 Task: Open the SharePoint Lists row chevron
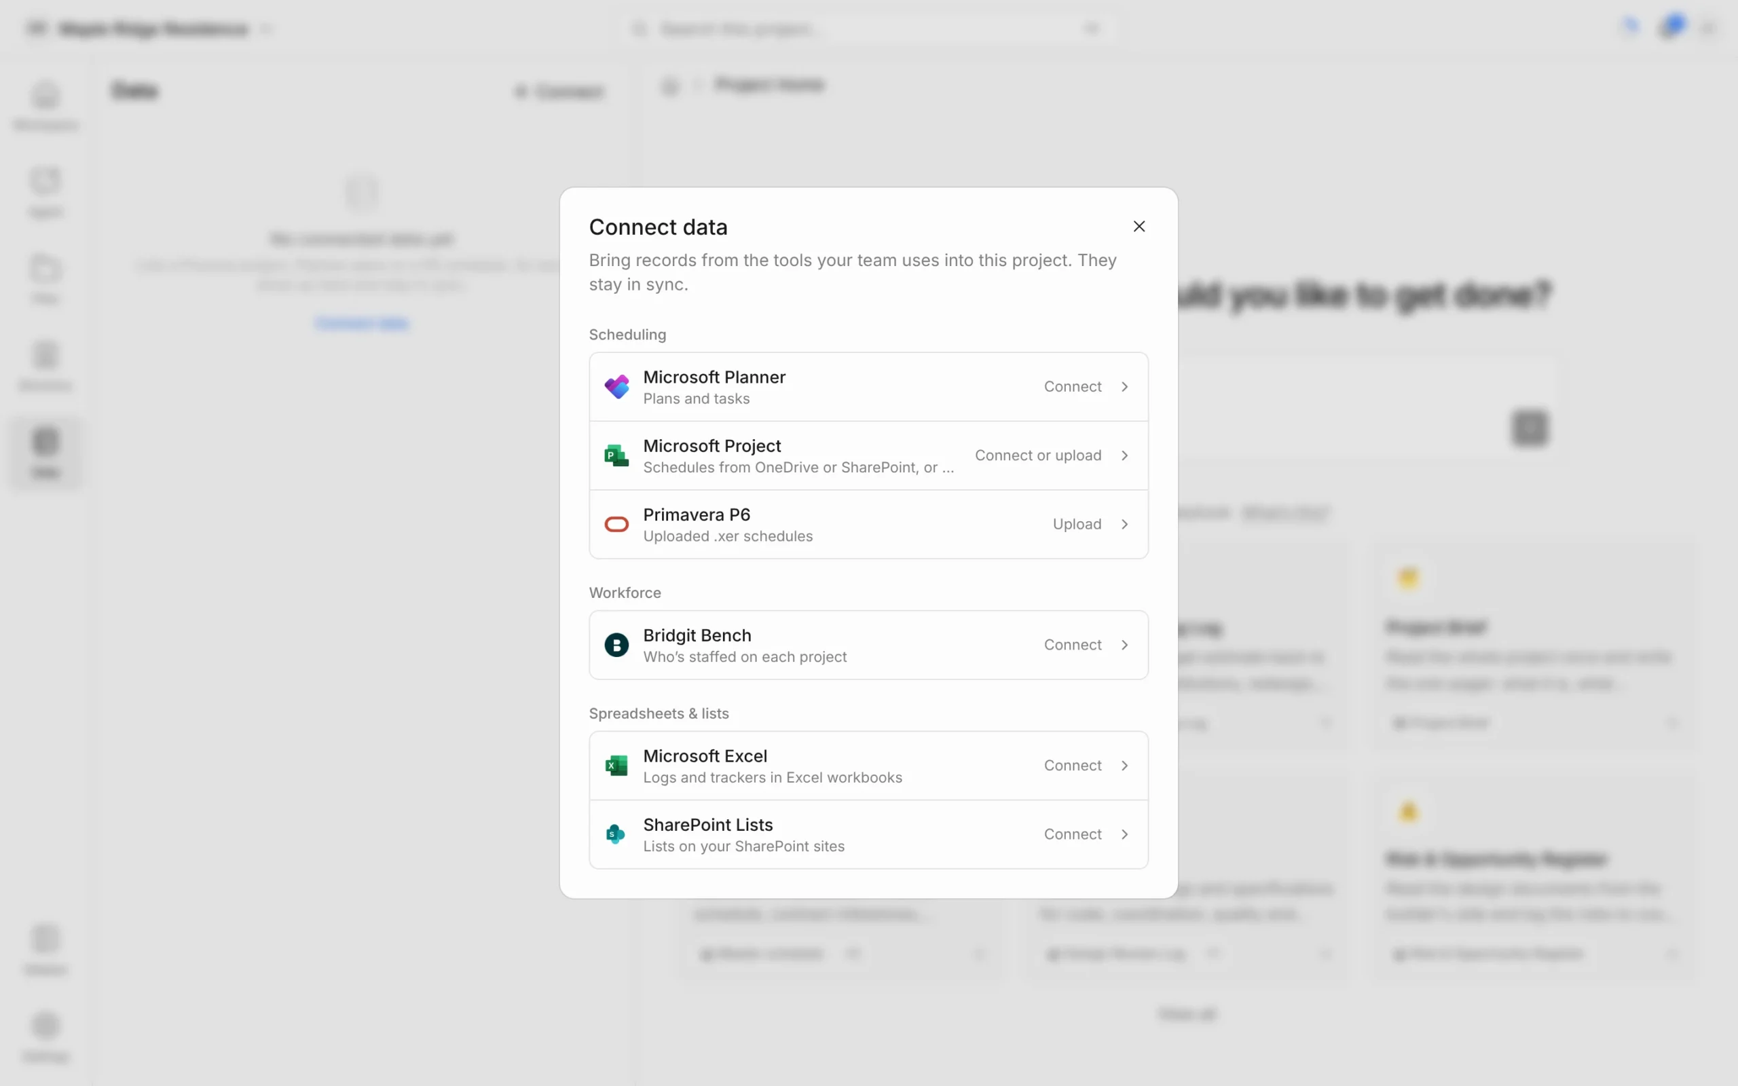pyautogui.click(x=1125, y=834)
